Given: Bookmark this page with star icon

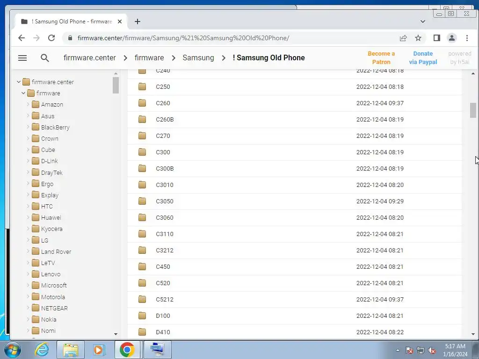Looking at the screenshot, I should coord(418,38).
